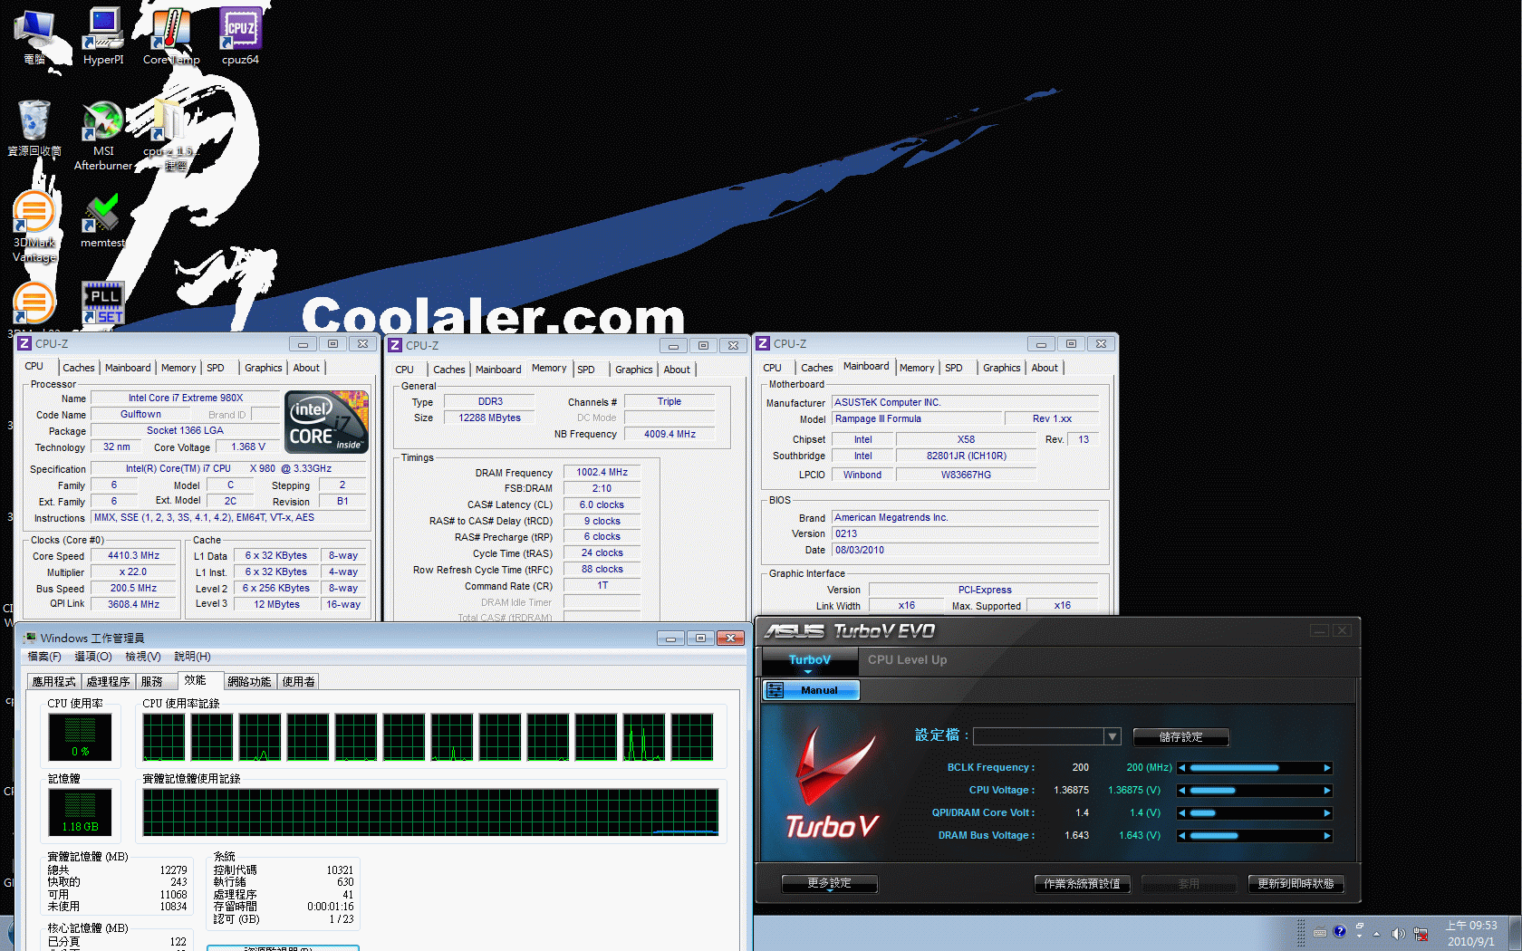Click the Rampage III Formula model field
The height and width of the screenshot is (951, 1522).
tap(917, 419)
